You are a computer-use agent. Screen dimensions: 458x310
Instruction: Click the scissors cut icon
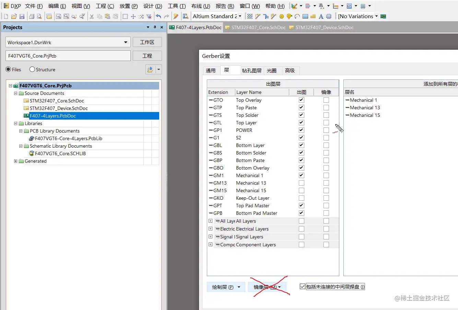pos(92,16)
